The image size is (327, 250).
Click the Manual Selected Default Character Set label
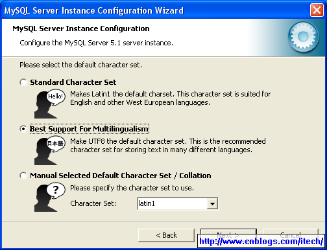[x=121, y=176]
